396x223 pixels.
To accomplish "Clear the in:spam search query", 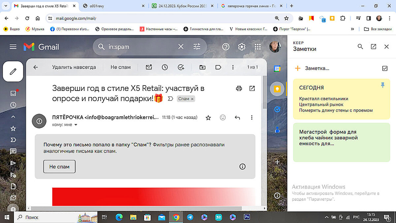I will [x=181, y=47].
